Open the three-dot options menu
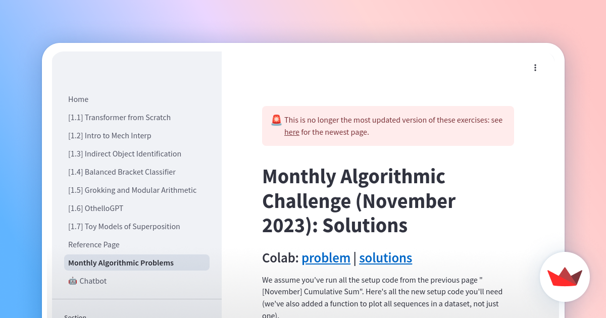The width and height of the screenshot is (606, 318). click(535, 67)
